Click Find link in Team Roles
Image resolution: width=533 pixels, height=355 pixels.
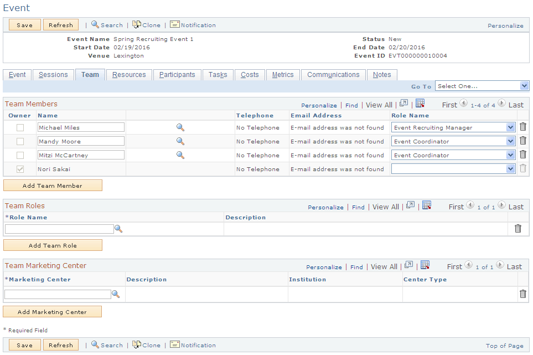point(358,207)
